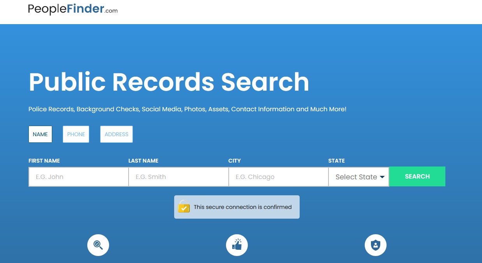The height and width of the screenshot is (263, 482).
Task: Switch to the NAME search tab
Action: pyautogui.click(x=40, y=134)
